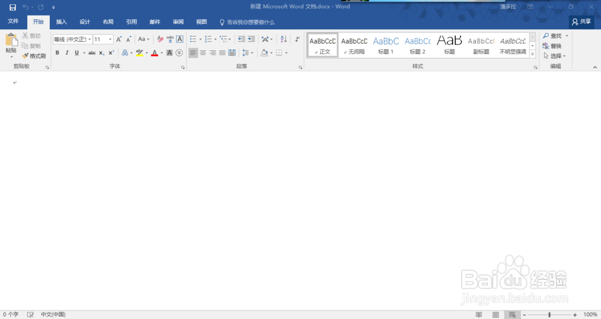The width and height of the screenshot is (601, 319).
Task: Switch to the Insert (插入) tab
Action: click(x=61, y=22)
